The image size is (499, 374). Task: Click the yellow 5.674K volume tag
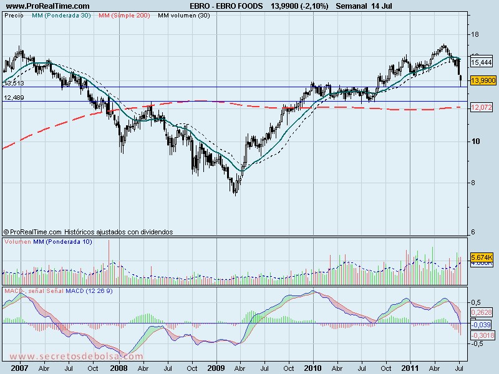(x=482, y=257)
